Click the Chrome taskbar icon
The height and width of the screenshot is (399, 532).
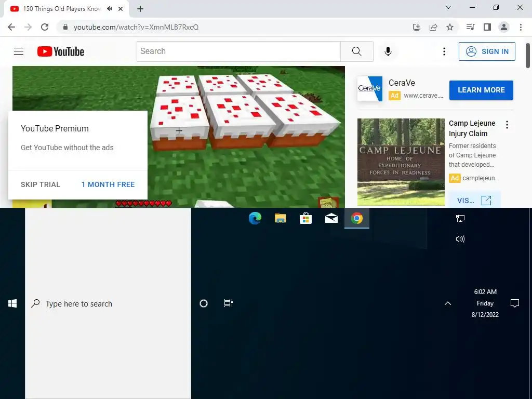356,218
